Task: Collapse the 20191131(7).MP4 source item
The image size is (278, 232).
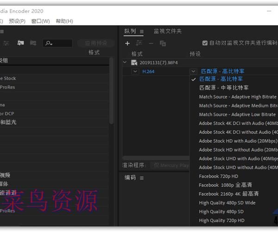Action: click(125, 62)
